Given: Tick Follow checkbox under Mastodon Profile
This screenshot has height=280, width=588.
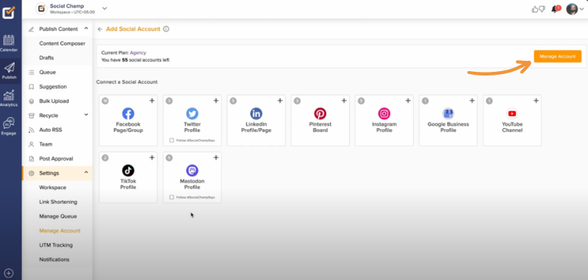Looking at the screenshot, I should 172,197.
